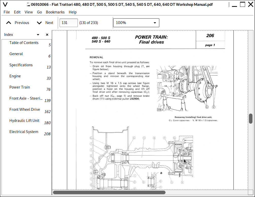Go to the Specifications section

21,65
